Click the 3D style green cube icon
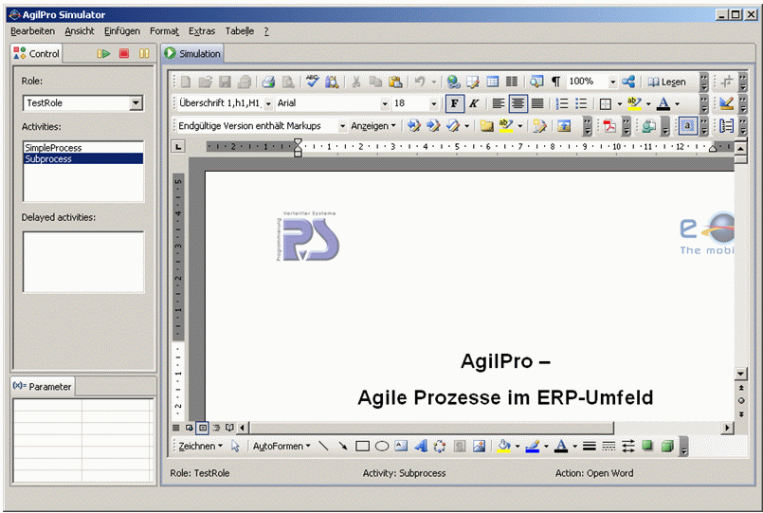The image size is (763, 513). click(x=667, y=446)
